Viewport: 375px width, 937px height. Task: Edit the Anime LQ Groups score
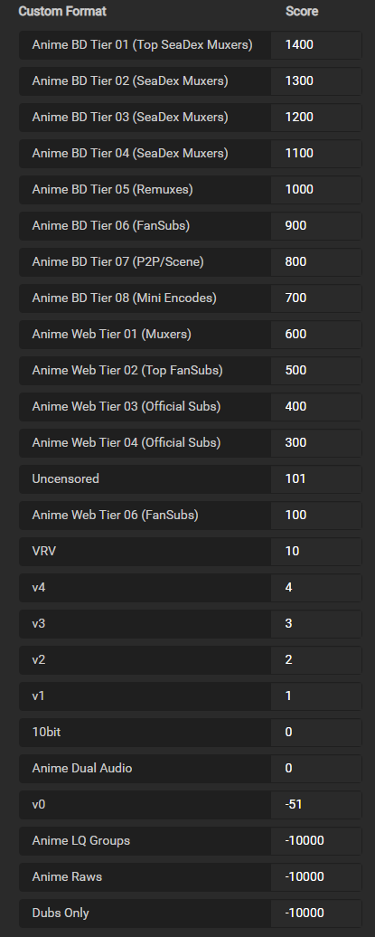316,840
